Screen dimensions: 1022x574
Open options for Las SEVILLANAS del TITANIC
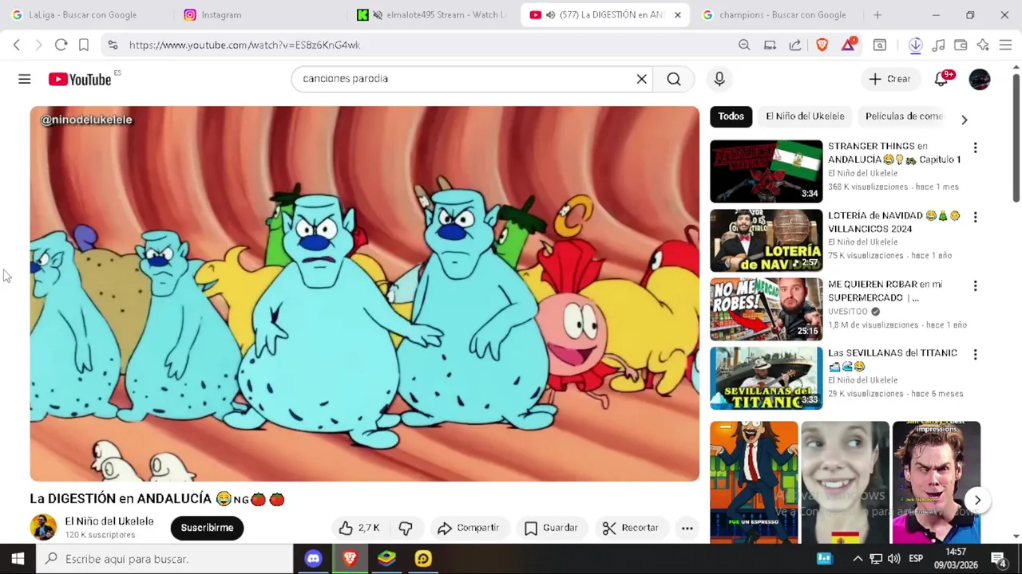(975, 354)
